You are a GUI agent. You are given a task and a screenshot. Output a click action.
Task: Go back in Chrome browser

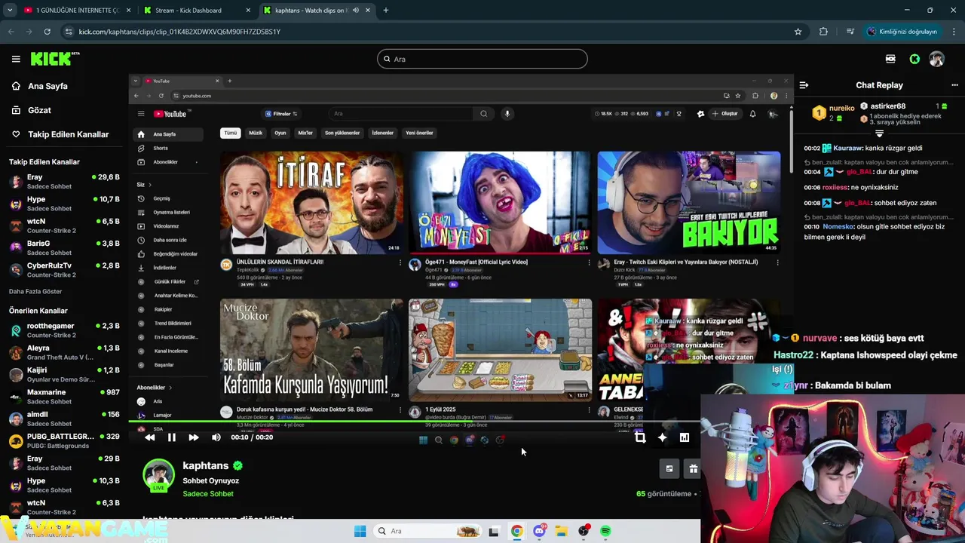coord(11,32)
